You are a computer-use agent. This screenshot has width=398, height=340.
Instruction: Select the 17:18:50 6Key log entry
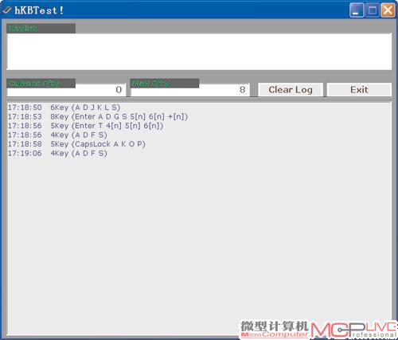pos(64,107)
